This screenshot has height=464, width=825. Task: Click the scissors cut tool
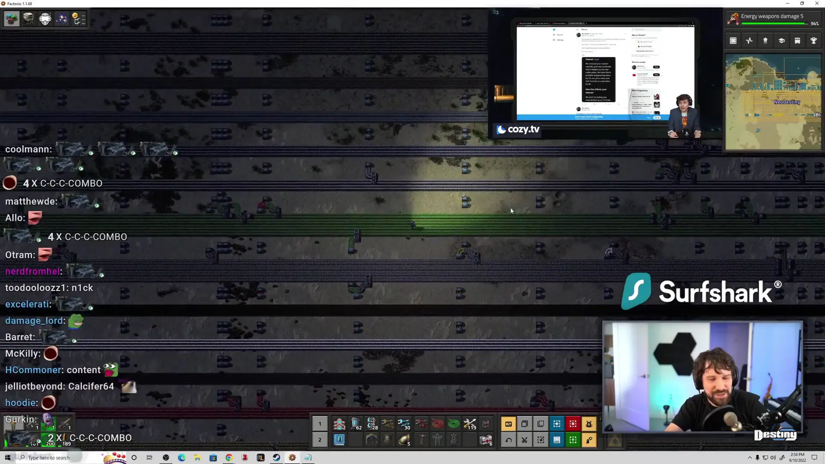coord(525,440)
